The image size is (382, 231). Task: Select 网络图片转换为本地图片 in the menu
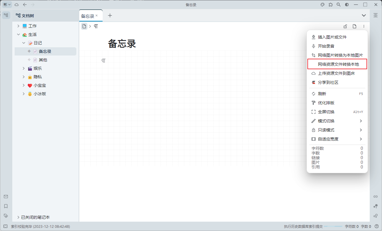coord(337,55)
